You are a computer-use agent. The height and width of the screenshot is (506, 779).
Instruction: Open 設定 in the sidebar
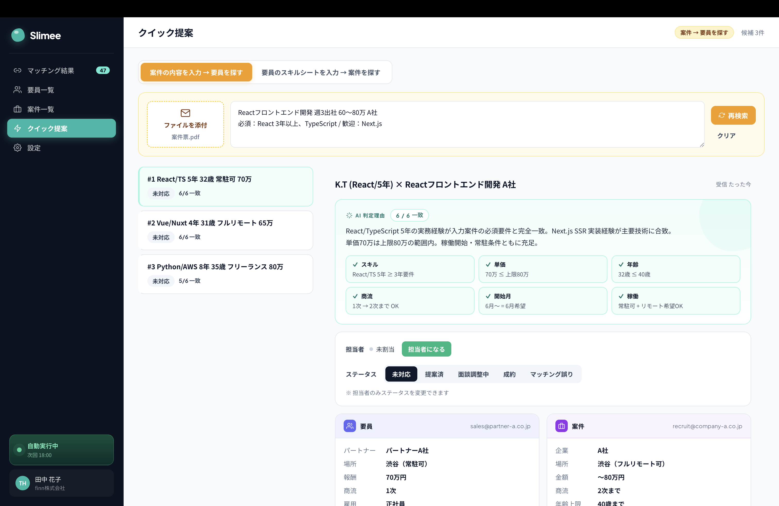tap(62, 148)
